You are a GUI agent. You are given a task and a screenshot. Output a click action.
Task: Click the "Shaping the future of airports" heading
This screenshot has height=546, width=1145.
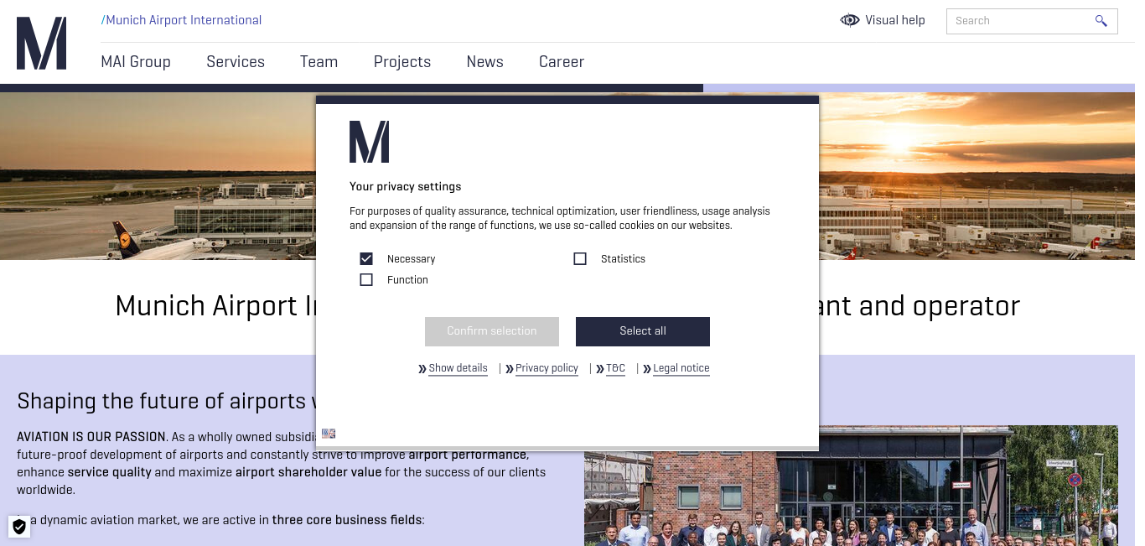166,401
